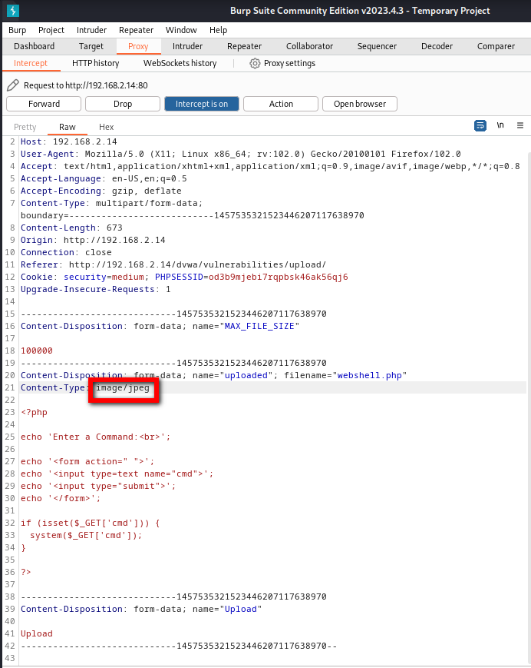Switch to the Intruder tool tab

click(187, 46)
